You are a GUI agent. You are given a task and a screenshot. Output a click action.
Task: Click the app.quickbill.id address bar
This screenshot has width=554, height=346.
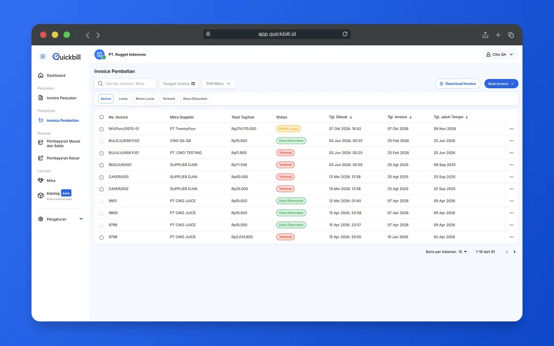[x=277, y=34]
